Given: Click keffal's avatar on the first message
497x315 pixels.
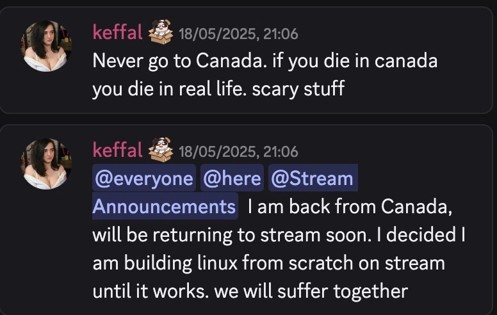Looking at the screenshot, I should 46,45.
